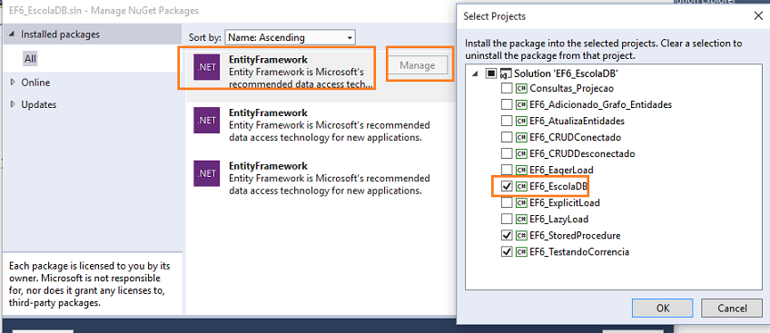Expand the Online section arrow
770x333 pixels.
pyautogui.click(x=13, y=83)
